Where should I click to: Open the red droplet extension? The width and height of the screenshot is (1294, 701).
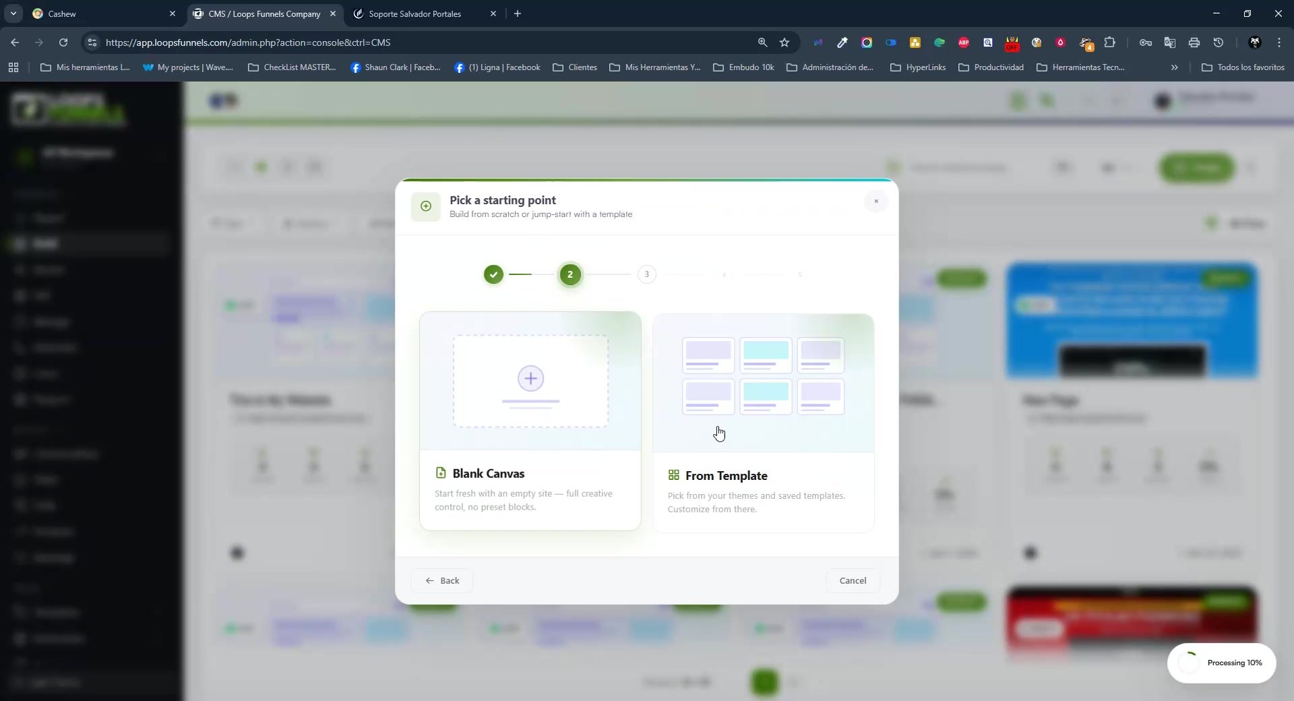coord(1061,42)
